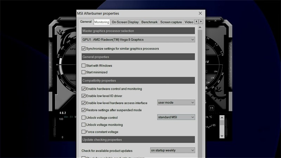Image resolution: width=281 pixels, height=158 pixels.
Task: Close the MSI Afterburner properties dialog
Action: click(x=200, y=13)
